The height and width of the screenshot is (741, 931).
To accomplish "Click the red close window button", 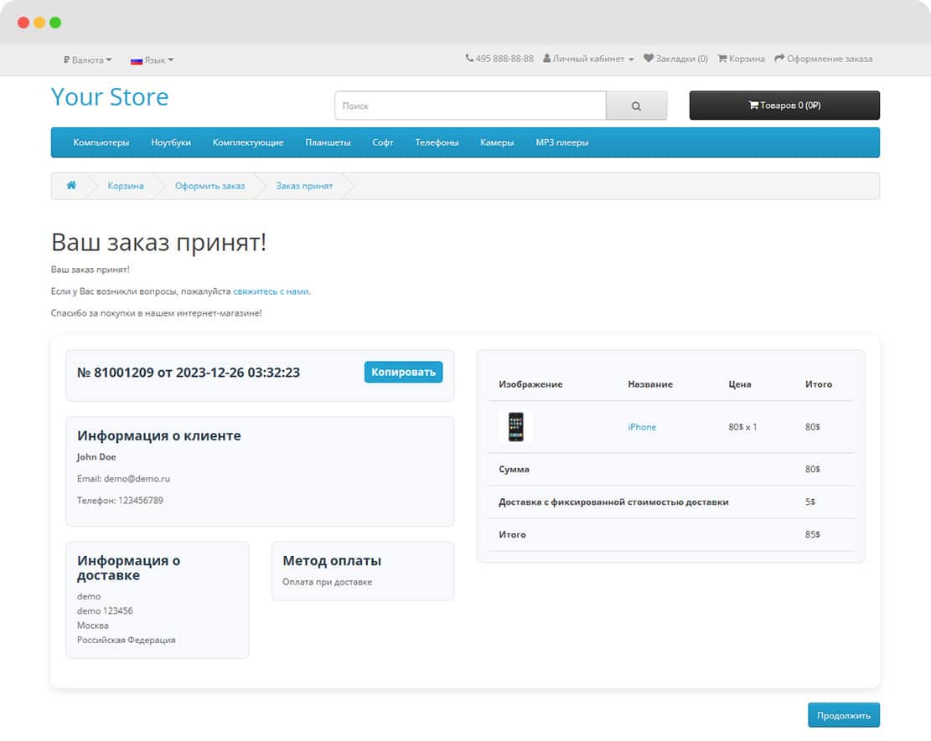I will point(23,23).
